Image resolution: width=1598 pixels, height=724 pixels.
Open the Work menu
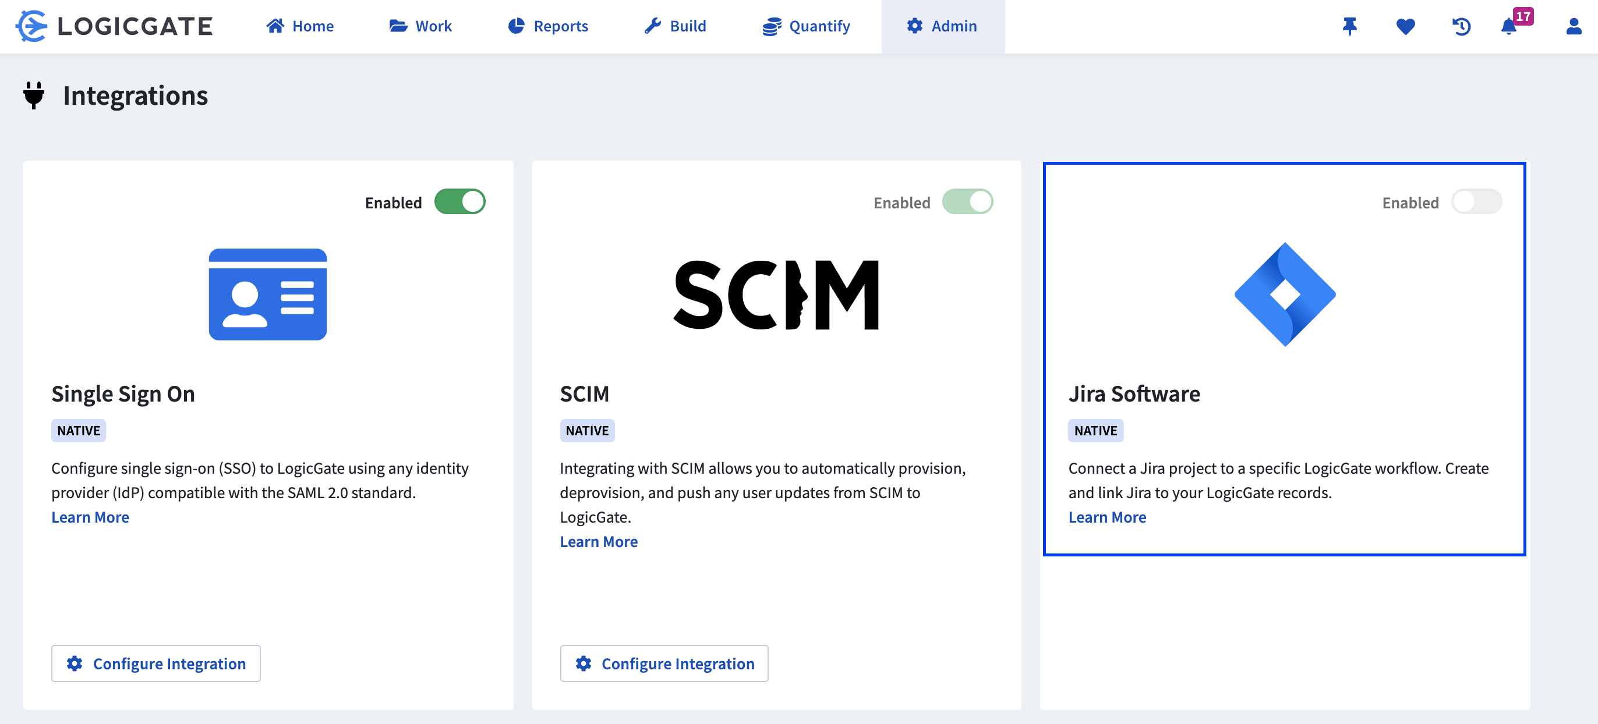click(420, 26)
